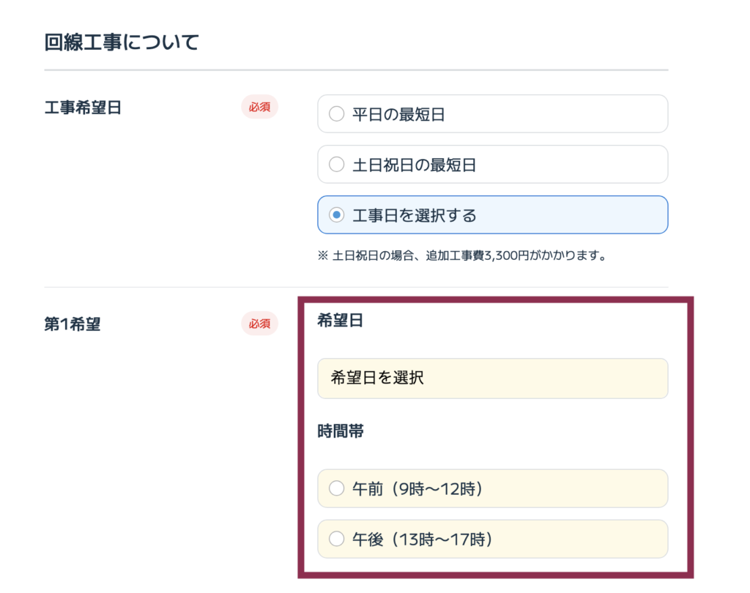Click the 工事希望日 field label
The image size is (750, 593).
[75, 107]
